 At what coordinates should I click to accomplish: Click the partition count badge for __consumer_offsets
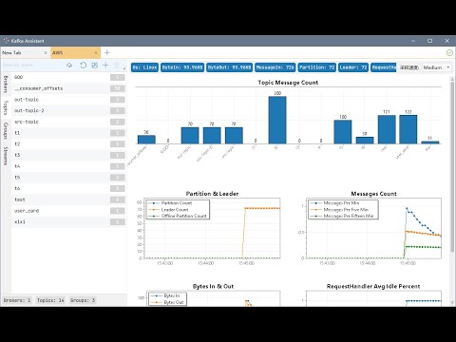point(118,88)
